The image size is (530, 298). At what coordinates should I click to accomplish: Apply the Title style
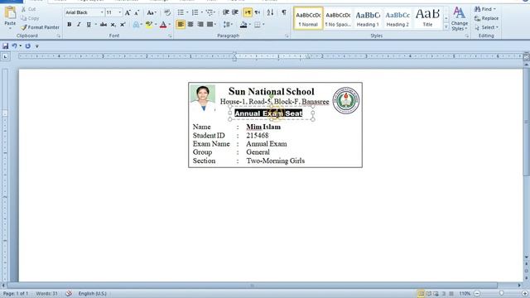427,18
